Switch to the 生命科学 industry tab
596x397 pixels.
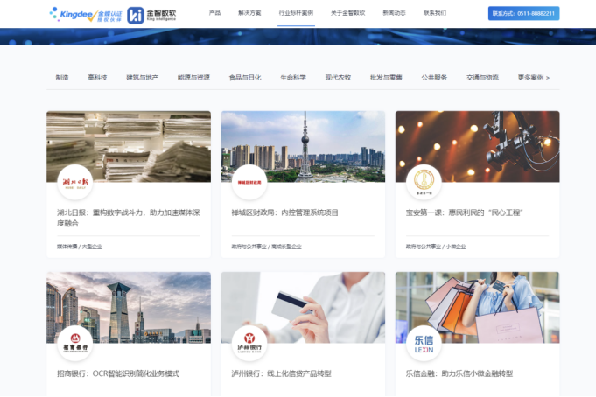click(293, 78)
